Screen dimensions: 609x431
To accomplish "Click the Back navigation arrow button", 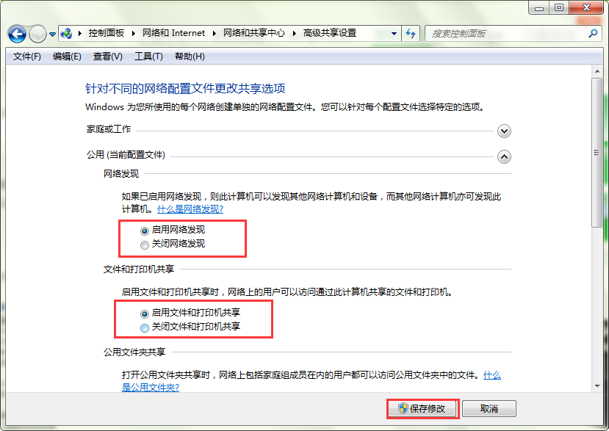I will click(x=17, y=34).
